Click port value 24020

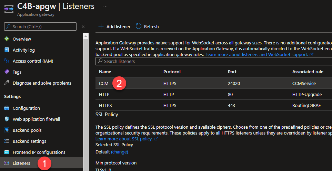pos(234,84)
